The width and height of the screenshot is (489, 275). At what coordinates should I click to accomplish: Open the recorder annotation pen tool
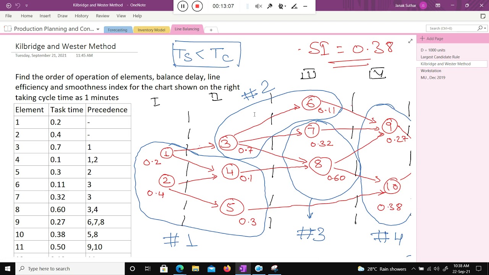coord(294,6)
